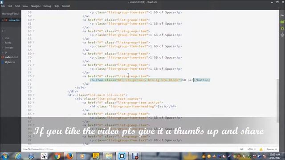Toggle INS insert mode indicator
285x160 pixels.
point(241,149)
